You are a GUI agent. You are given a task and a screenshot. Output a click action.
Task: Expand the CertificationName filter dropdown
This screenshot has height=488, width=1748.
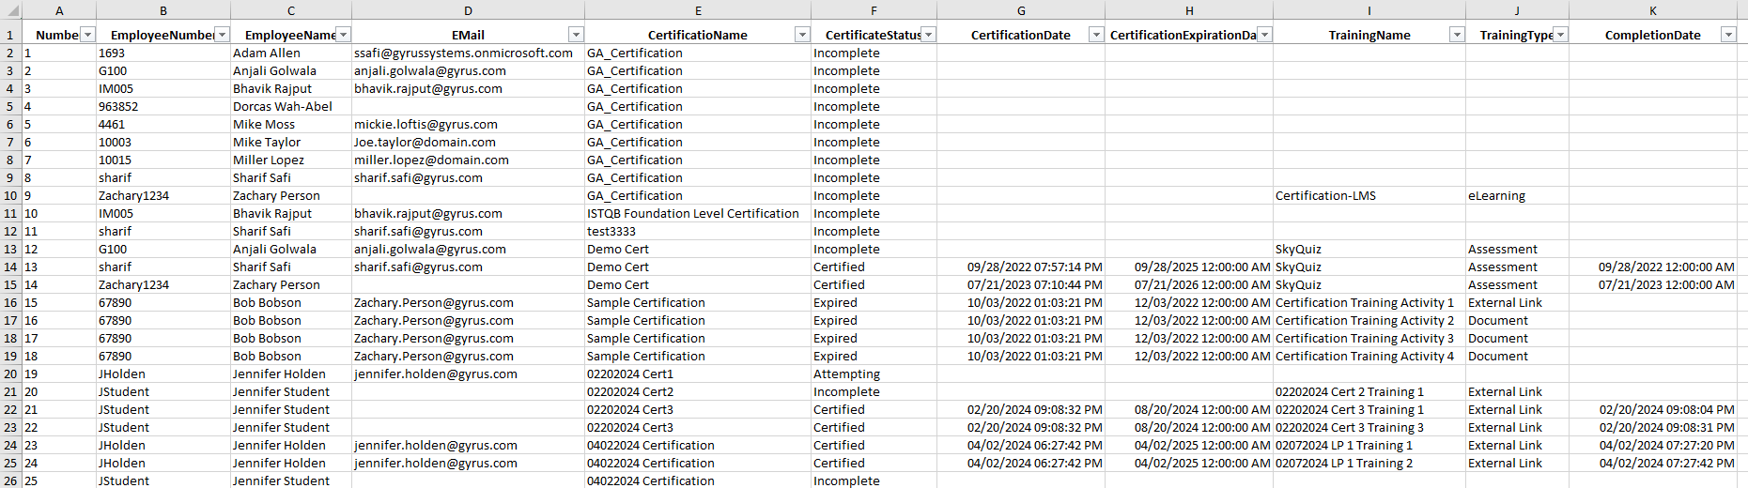click(x=802, y=35)
